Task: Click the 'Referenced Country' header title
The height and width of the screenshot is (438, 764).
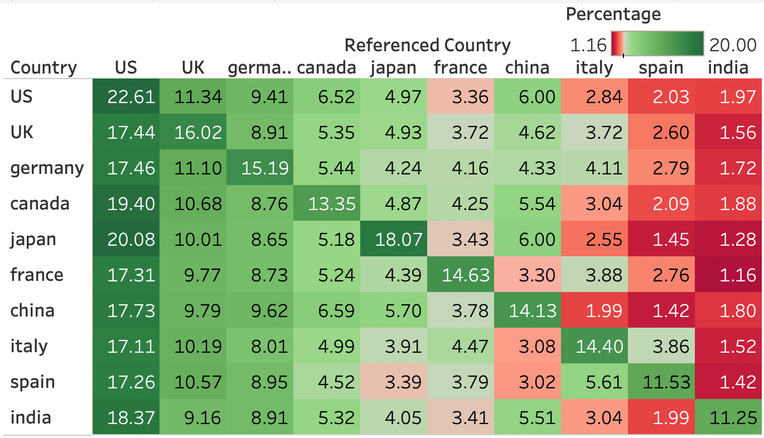Action: click(x=427, y=45)
